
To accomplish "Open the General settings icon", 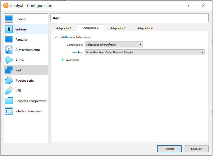I will pos(9,19).
